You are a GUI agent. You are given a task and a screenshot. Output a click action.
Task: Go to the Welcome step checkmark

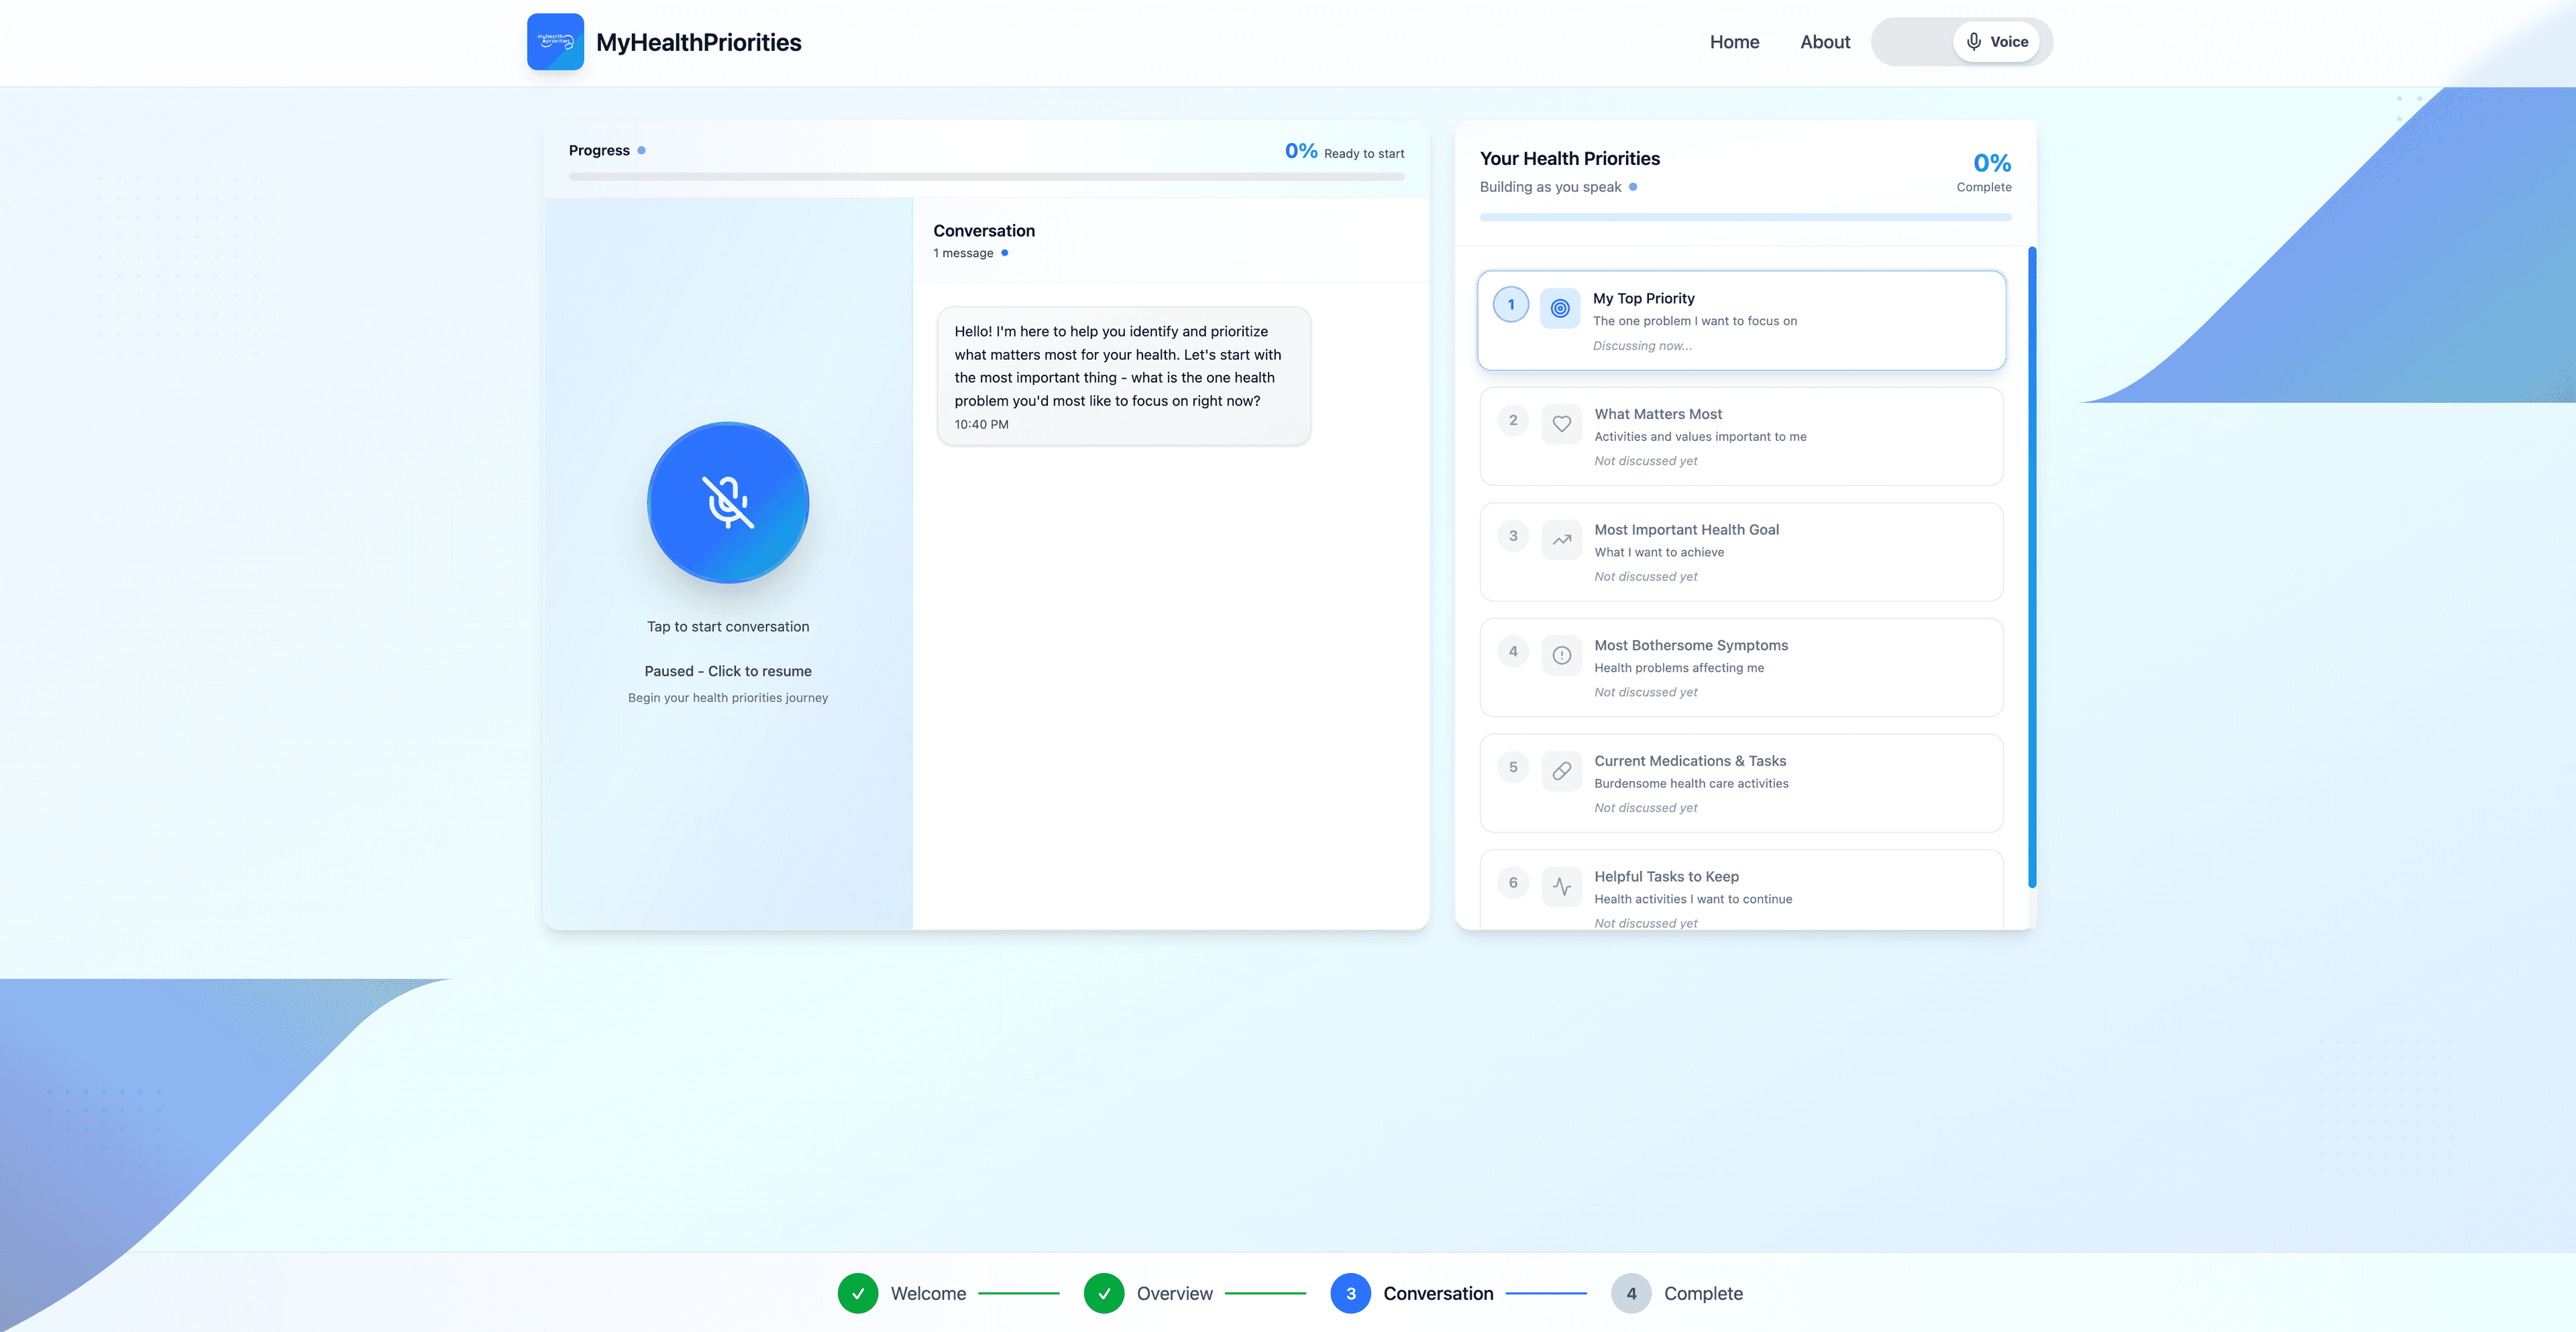(857, 1293)
